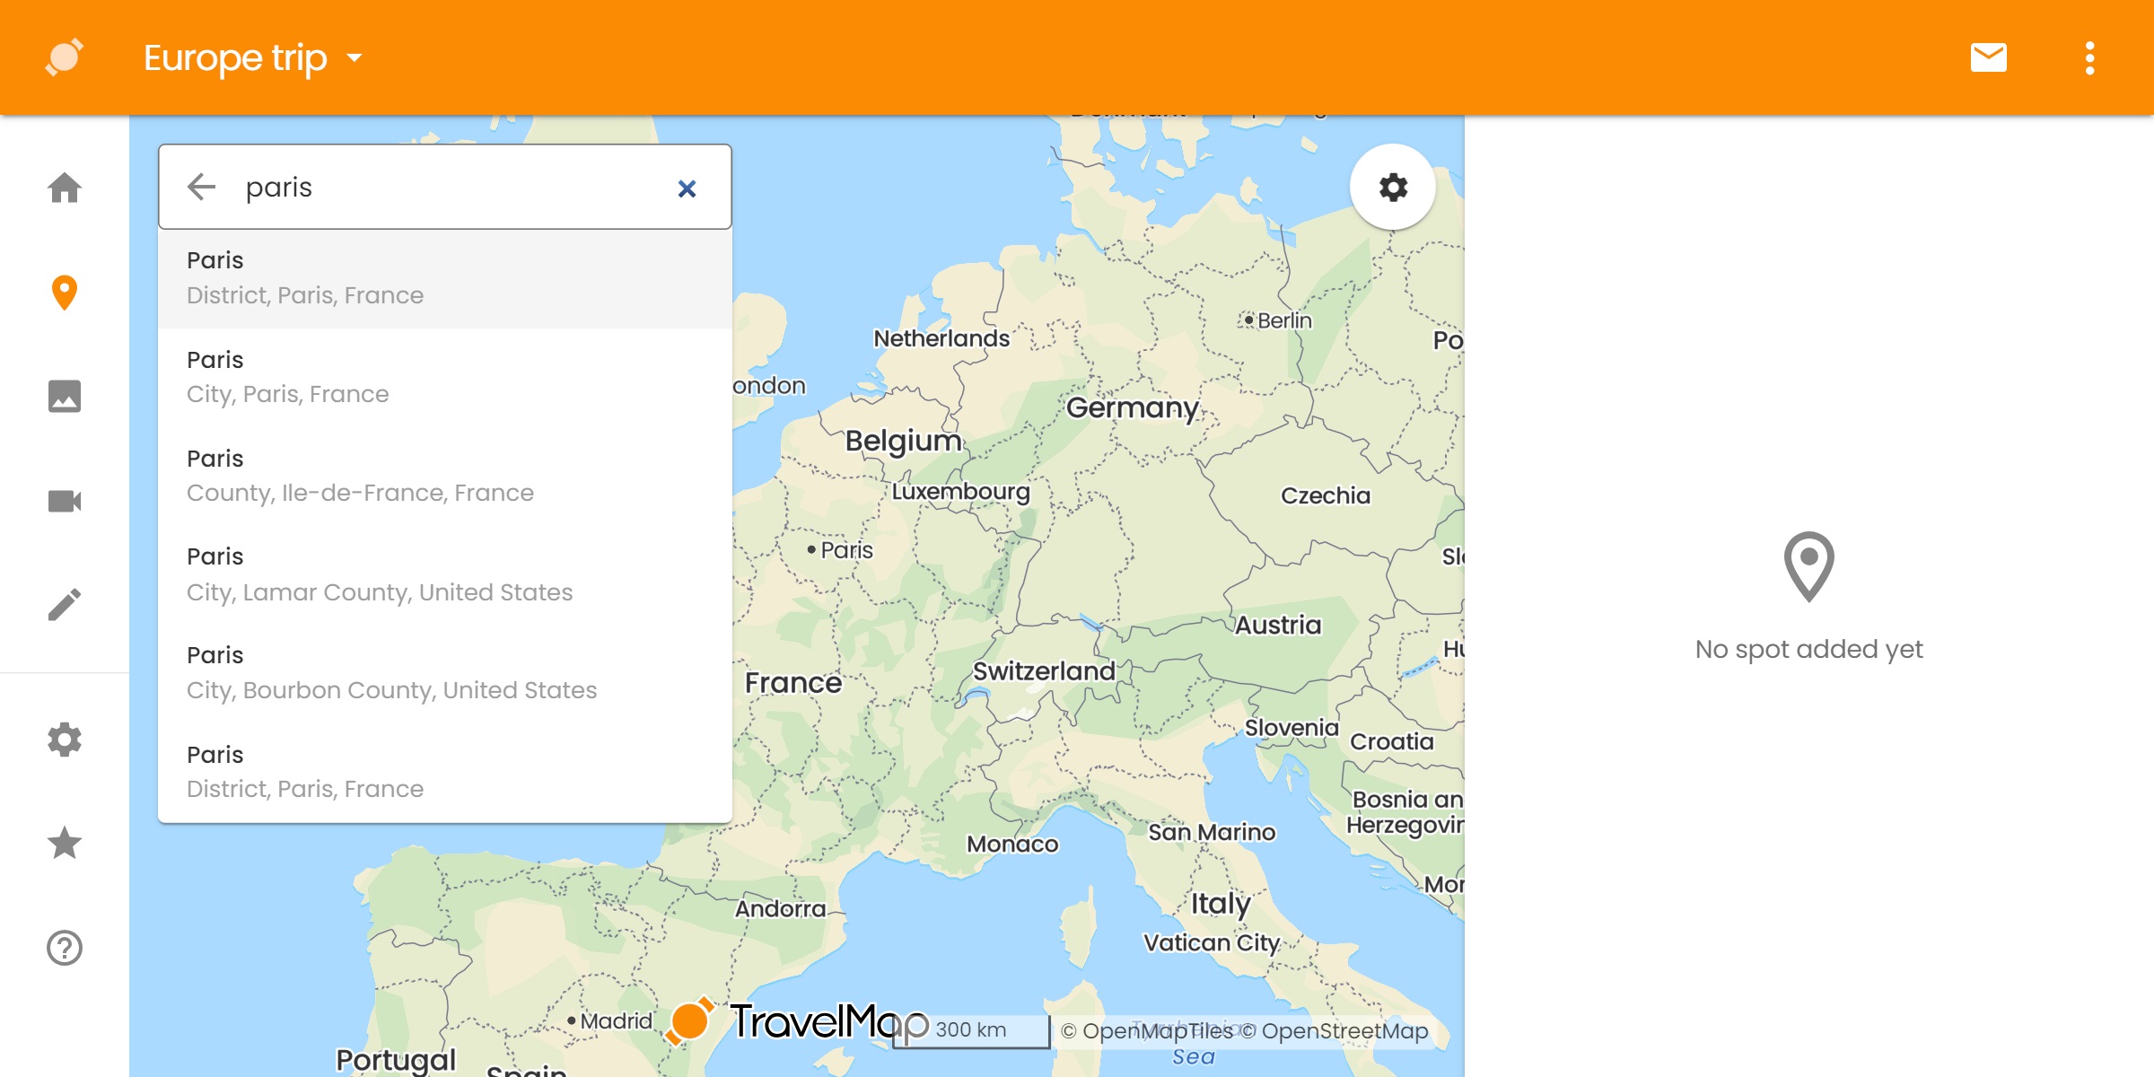Screen dimensions: 2154x1077
Task: Pick Paris Bourbon County United States
Action: [444, 673]
